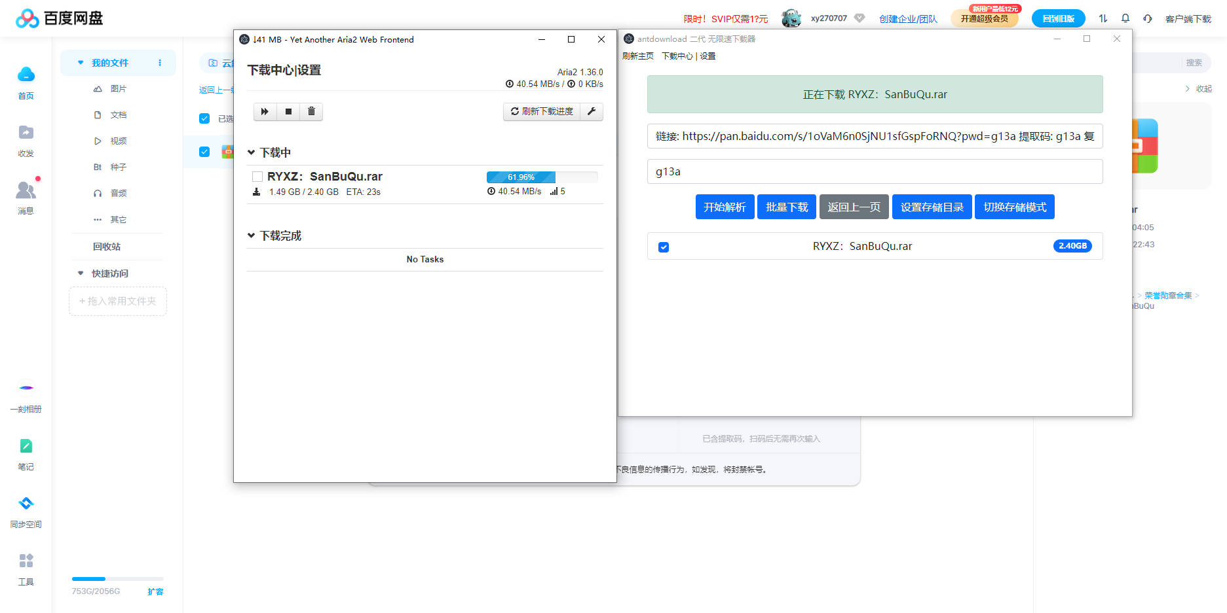Collapse the 下载完成 section
Screen dimensions: 1227x613
(251, 236)
